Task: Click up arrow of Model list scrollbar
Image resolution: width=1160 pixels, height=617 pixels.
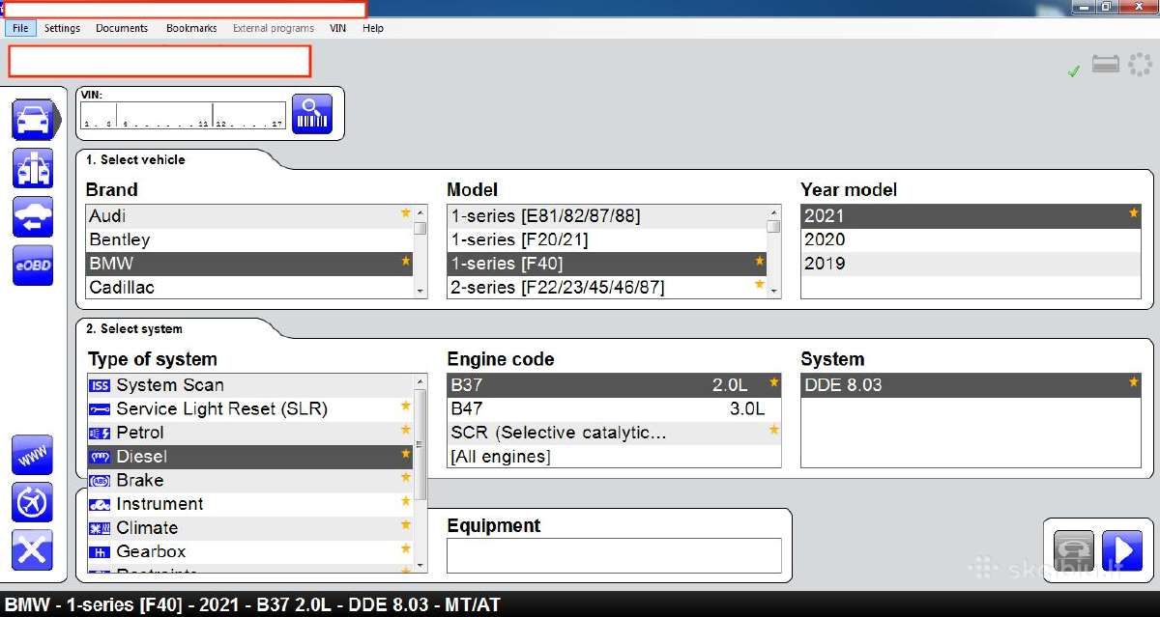Action: [x=774, y=212]
